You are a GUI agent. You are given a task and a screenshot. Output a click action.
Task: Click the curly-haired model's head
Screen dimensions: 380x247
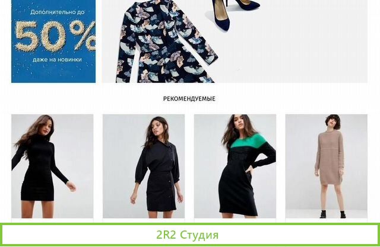333,122
